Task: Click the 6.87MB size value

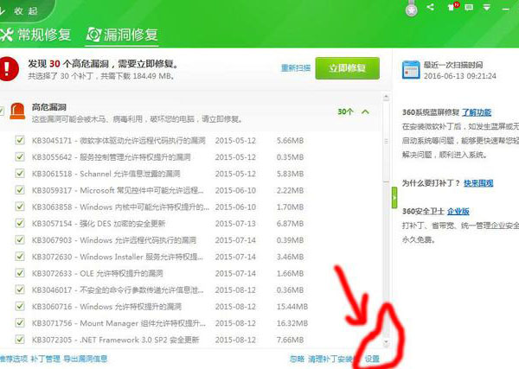Action: pyautogui.click(x=291, y=224)
